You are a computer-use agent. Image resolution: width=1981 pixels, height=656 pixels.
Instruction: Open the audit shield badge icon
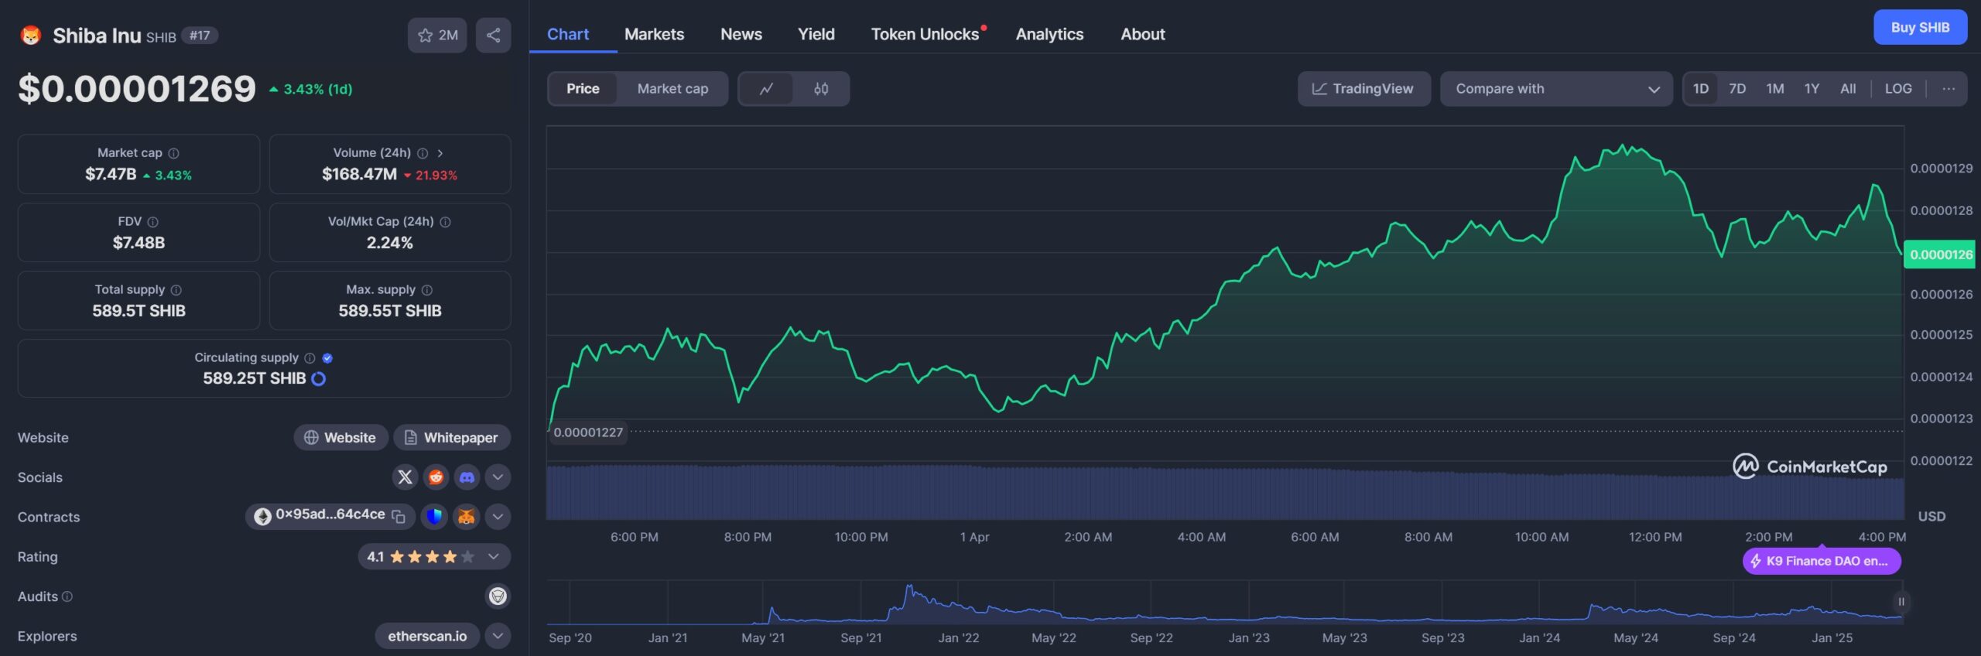(x=498, y=596)
